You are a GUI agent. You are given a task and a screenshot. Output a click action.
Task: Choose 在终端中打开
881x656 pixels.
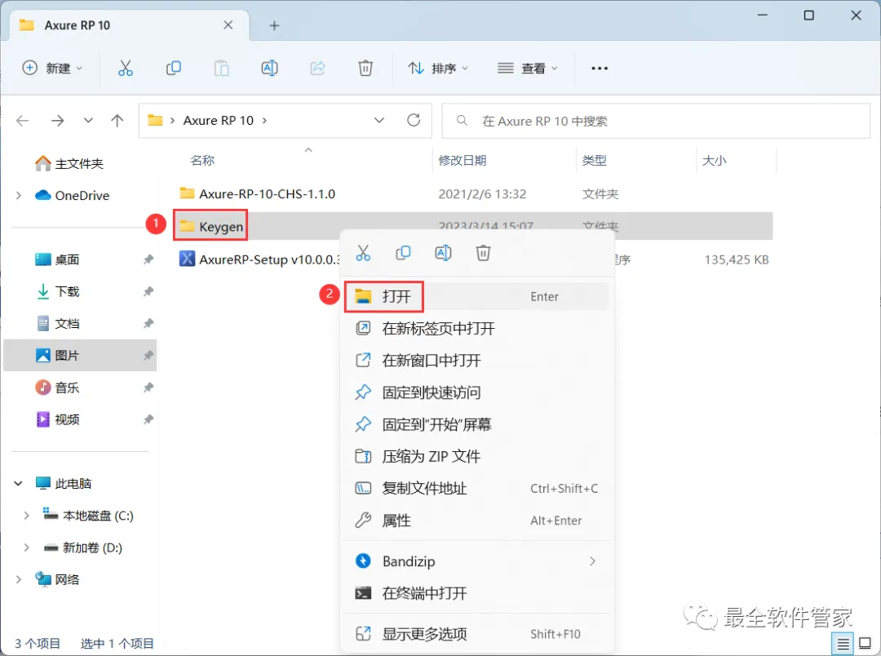[477, 593]
